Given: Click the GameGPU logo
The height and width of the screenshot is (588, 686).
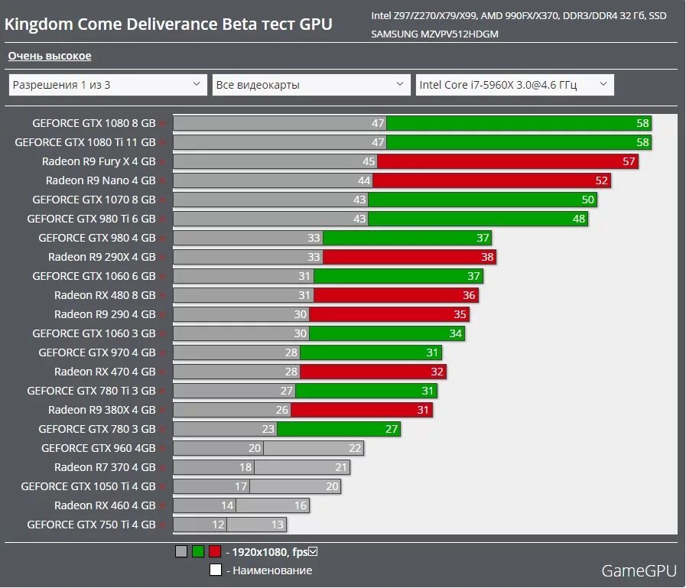Looking at the screenshot, I should [639, 570].
